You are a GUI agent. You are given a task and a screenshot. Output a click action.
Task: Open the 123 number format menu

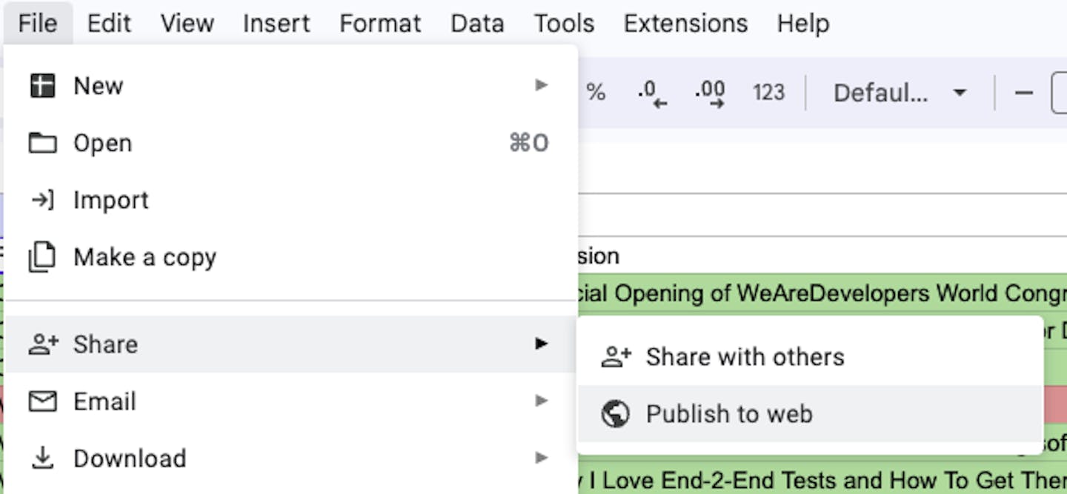(768, 93)
